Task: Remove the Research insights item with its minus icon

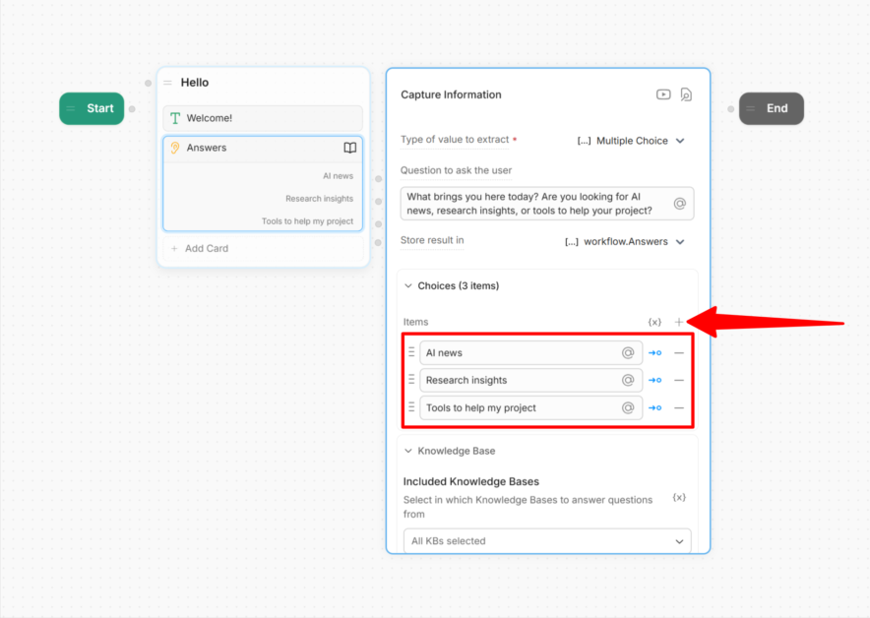Action: (x=678, y=380)
